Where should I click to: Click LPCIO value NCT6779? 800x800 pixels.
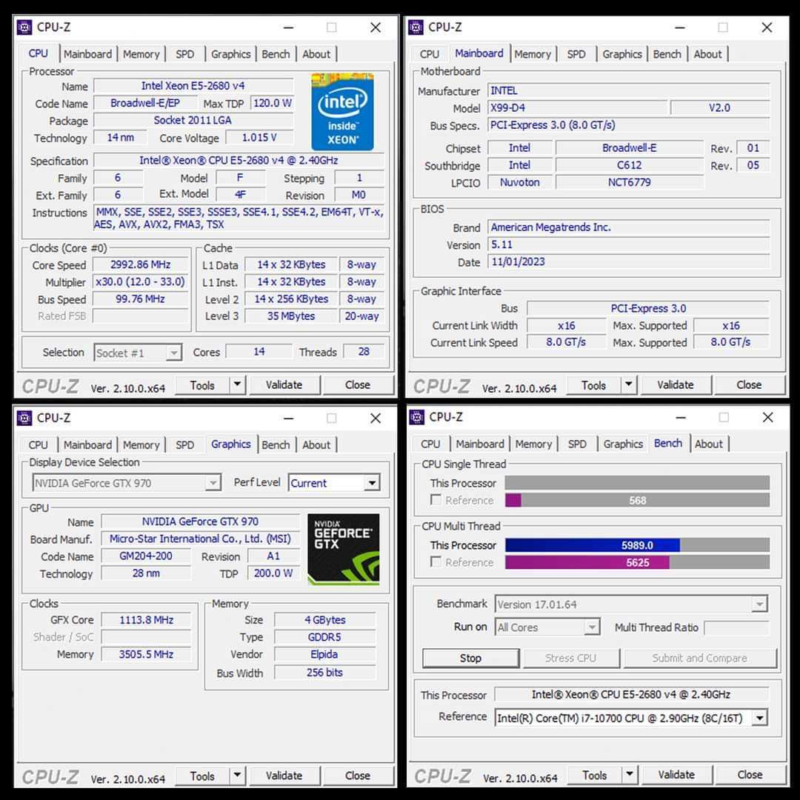click(x=629, y=182)
